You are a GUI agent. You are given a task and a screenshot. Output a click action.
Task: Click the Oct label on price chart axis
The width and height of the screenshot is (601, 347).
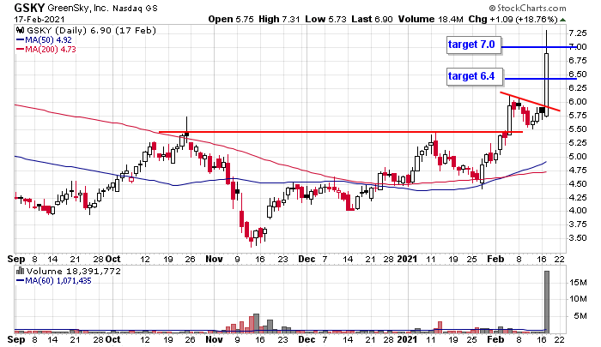tap(113, 259)
